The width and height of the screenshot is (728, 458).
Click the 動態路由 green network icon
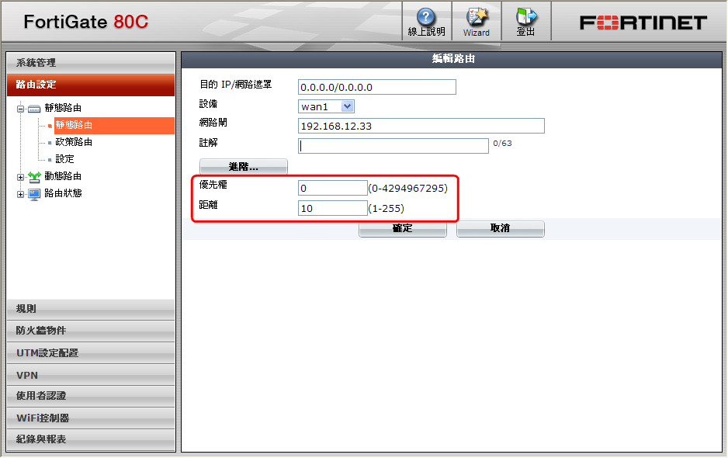click(34, 176)
